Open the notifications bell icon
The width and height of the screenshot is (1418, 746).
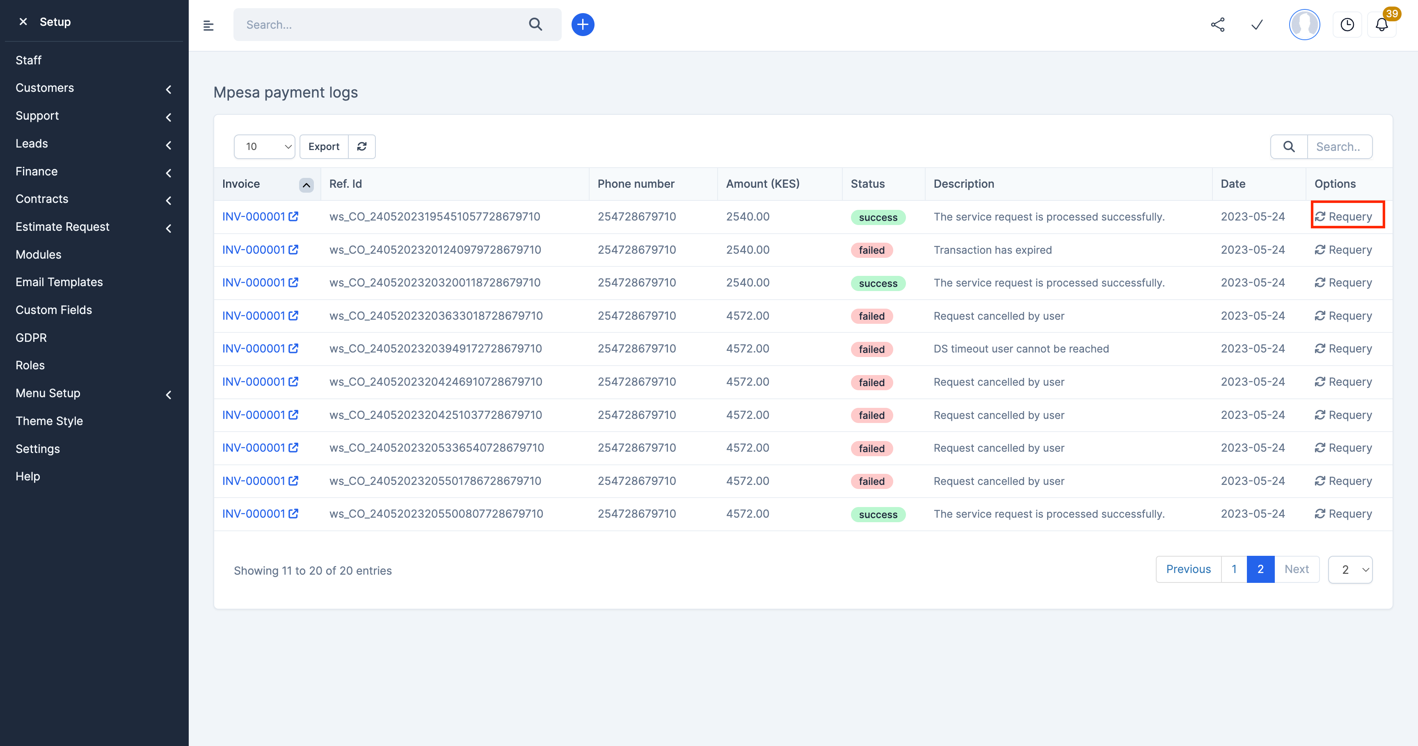(x=1381, y=25)
